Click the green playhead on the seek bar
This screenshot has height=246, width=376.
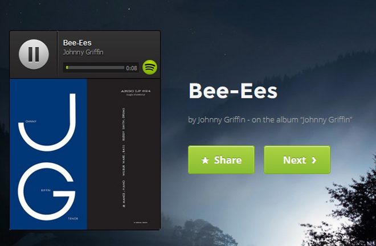click(67, 68)
